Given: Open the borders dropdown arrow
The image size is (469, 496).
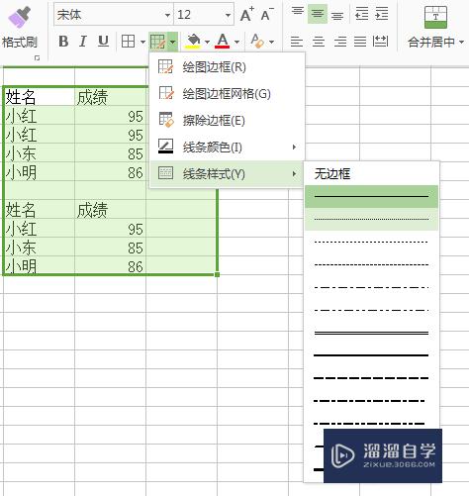Looking at the screenshot, I should (142, 43).
